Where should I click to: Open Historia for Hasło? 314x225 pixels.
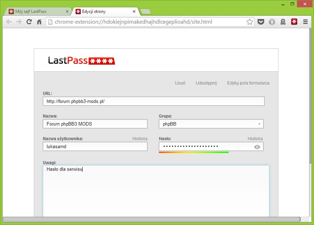[x=255, y=139]
